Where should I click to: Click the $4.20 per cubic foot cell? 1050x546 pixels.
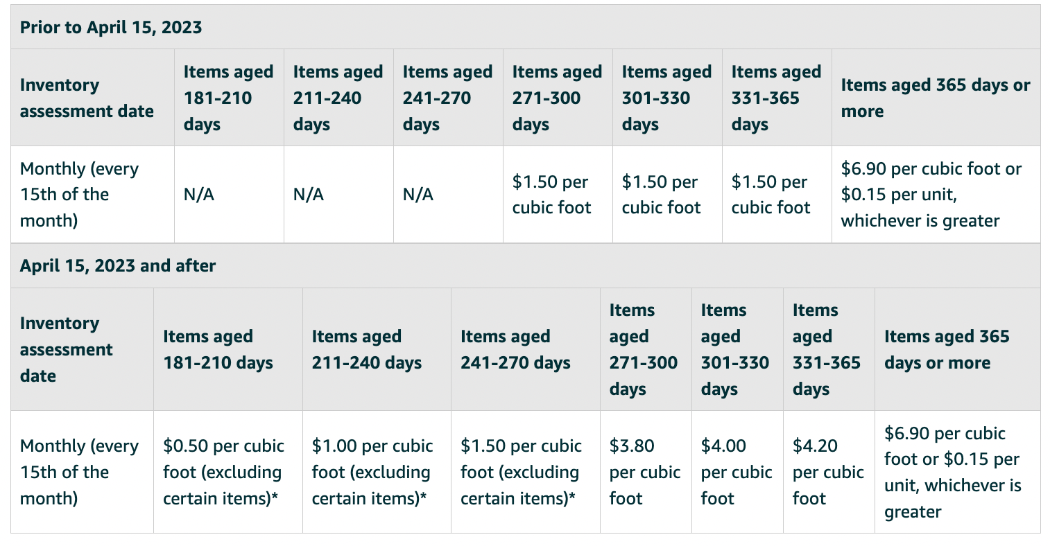coord(829,472)
